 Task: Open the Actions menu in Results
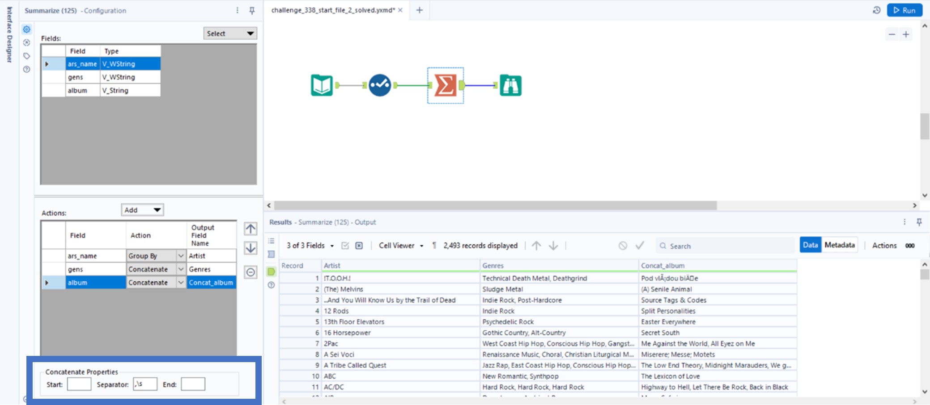click(x=884, y=246)
